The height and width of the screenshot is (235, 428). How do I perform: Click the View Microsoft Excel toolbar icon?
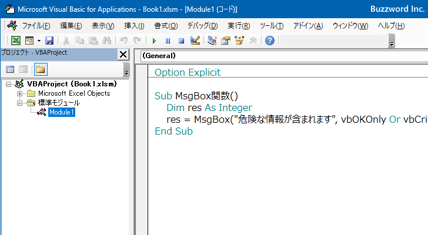[x=16, y=41]
